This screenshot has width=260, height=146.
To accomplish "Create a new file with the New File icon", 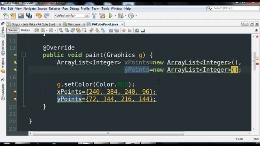I will (6, 15).
